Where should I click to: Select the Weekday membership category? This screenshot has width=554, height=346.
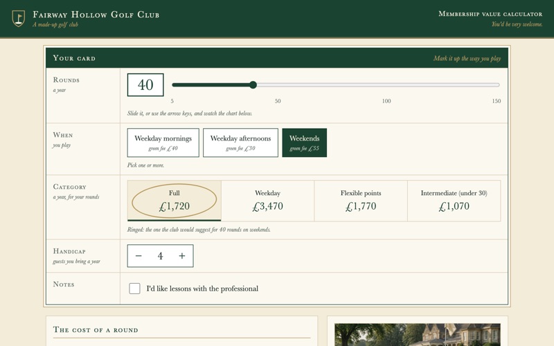(268, 201)
